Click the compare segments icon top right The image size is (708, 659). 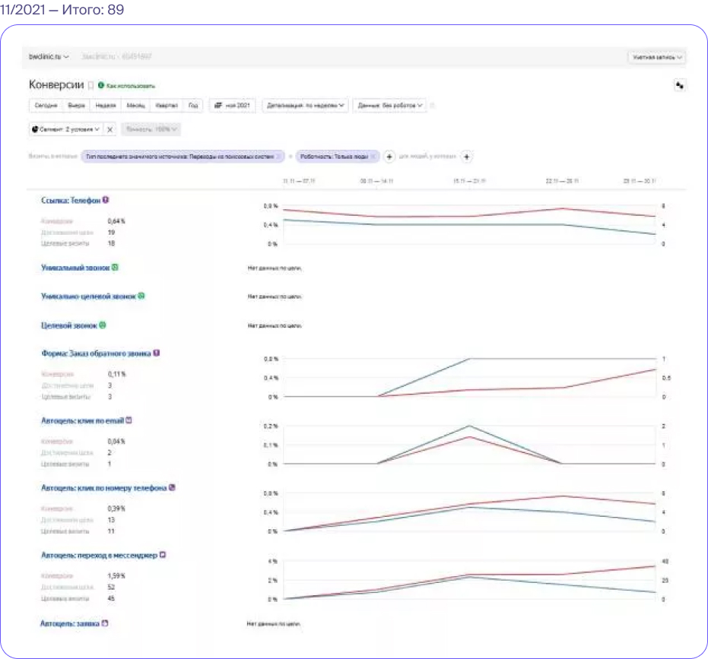(679, 85)
